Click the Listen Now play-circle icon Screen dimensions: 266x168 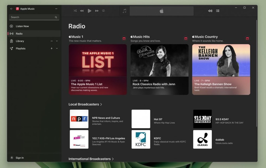tap(11, 26)
